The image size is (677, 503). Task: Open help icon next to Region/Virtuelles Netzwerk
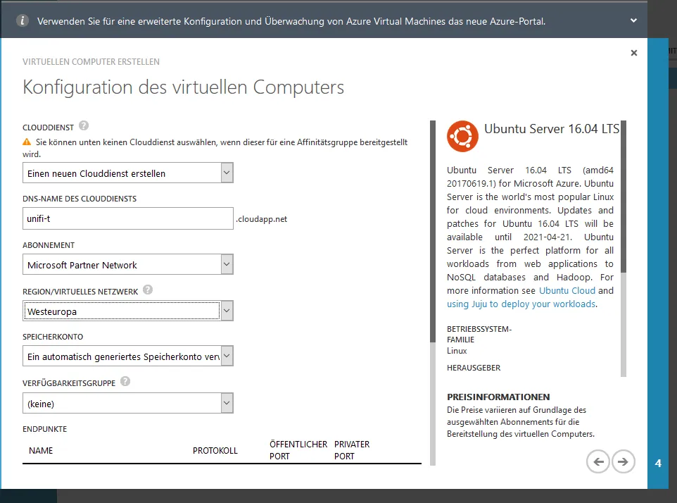[x=148, y=290]
